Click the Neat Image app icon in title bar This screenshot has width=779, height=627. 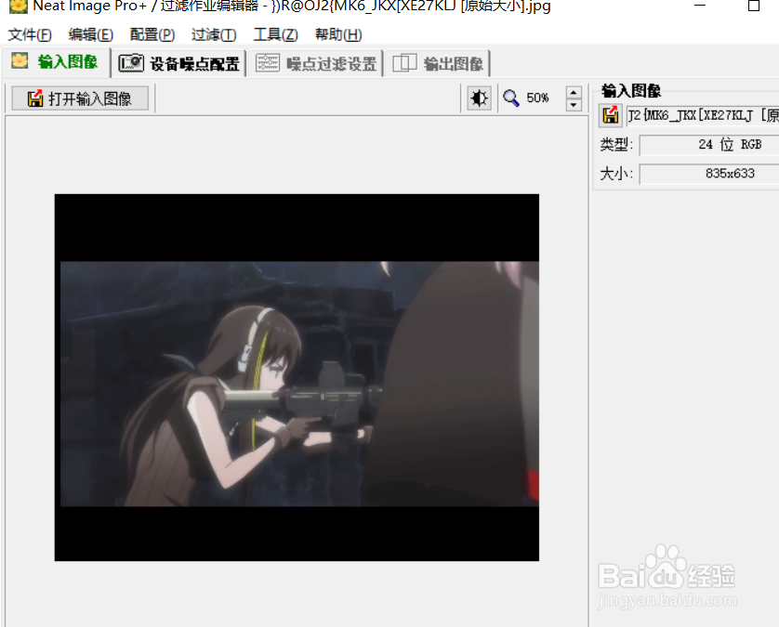click(x=19, y=6)
